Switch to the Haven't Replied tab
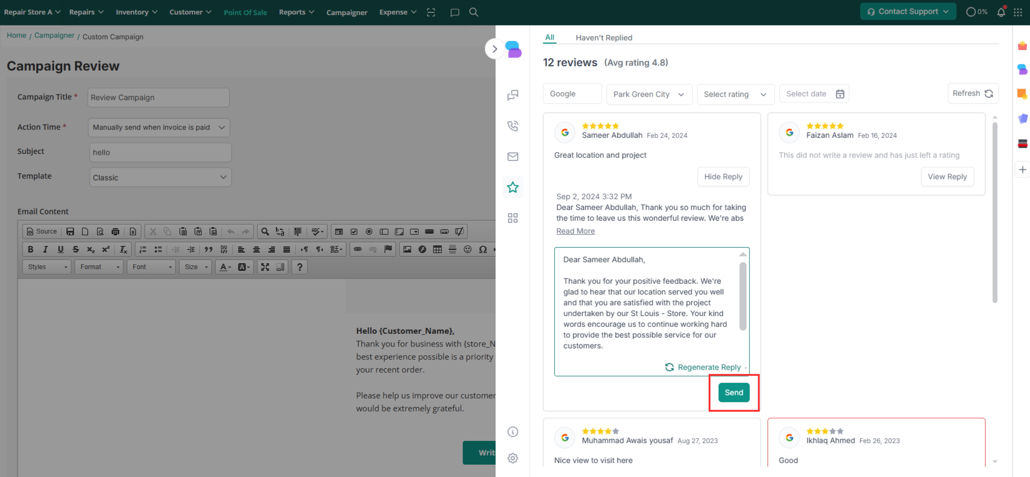 tap(604, 38)
